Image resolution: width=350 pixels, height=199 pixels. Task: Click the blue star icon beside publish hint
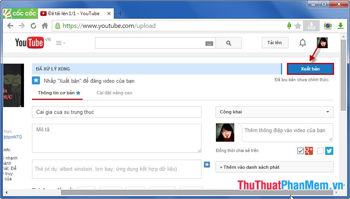point(36,80)
